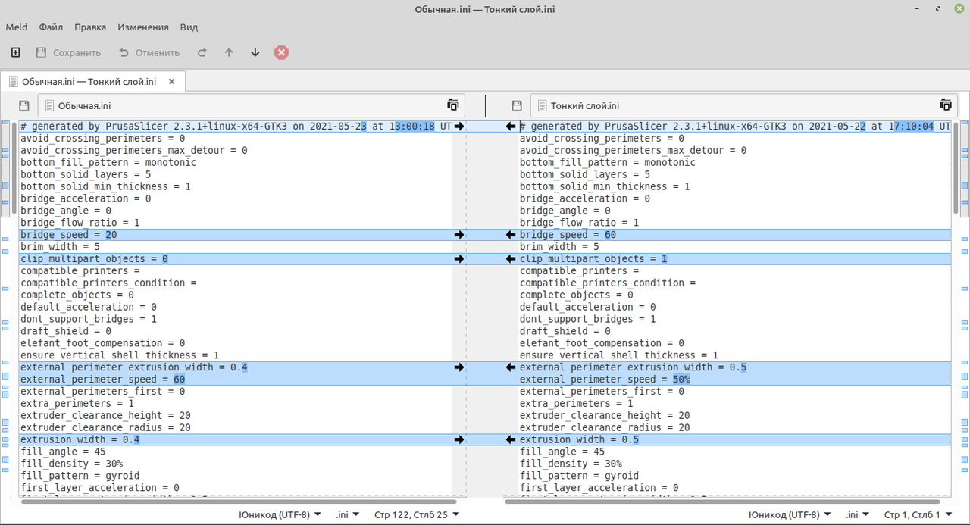The width and height of the screenshot is (970, 525).
Task: Click the red stop icon in toolbar
Action: 281,52
